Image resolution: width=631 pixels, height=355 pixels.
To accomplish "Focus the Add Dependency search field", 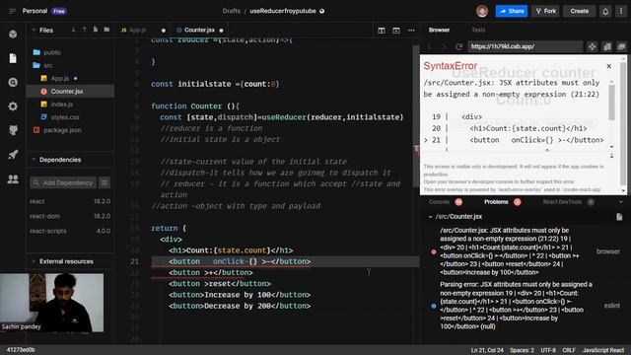I will [x=63, y=182].
